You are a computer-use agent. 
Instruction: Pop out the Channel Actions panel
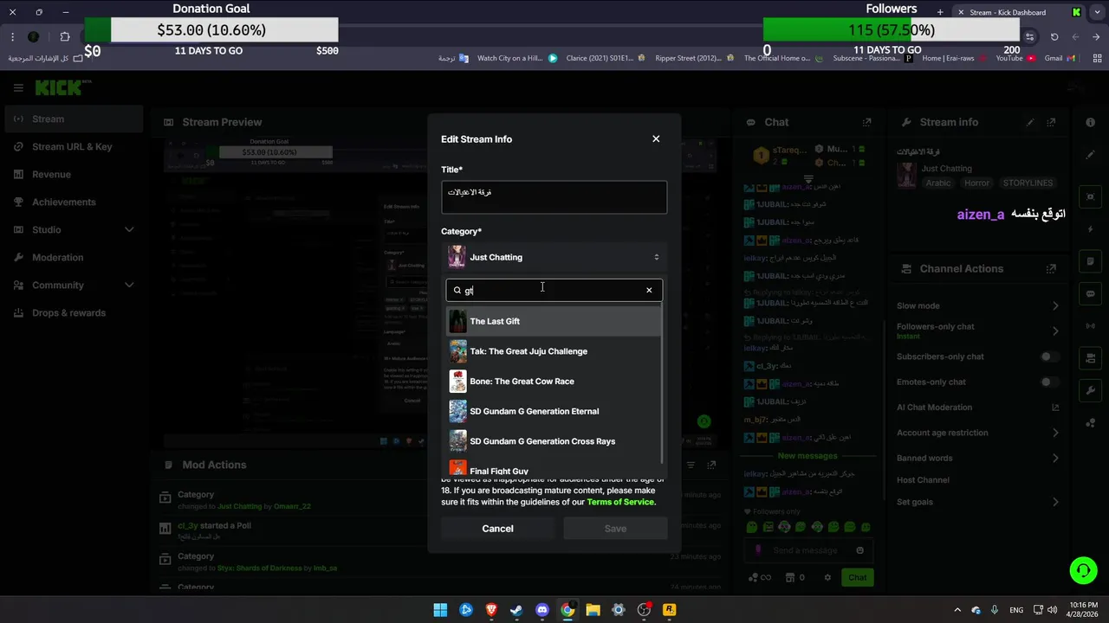click(1052, 268)
